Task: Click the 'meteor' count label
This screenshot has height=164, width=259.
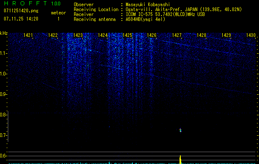Action: pyautogui.click(x=58, y=13)
